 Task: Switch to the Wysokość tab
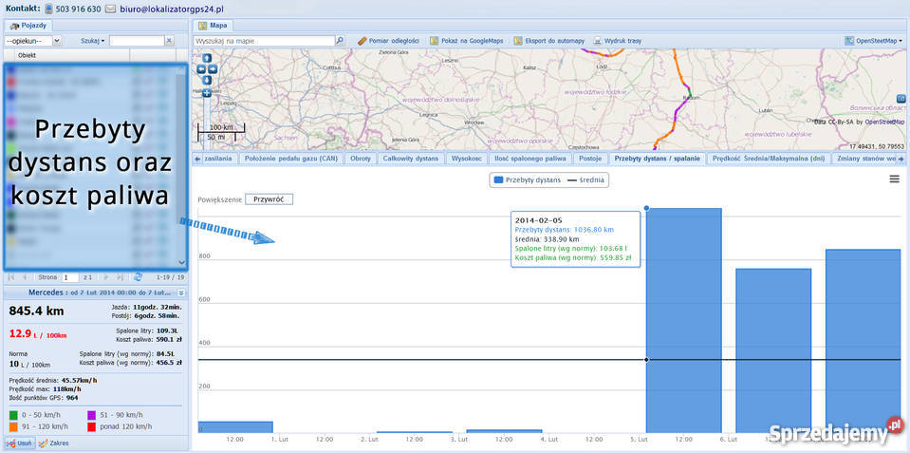click(x=466, y=158)
